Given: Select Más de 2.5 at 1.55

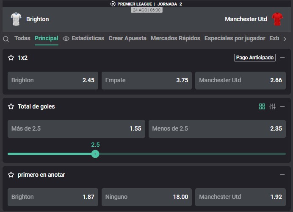Looking at the screenshot, I should pos(76,129).
